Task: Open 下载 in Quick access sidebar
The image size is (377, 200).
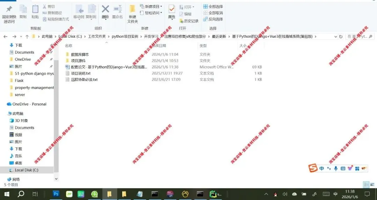Action: (18, 45)
